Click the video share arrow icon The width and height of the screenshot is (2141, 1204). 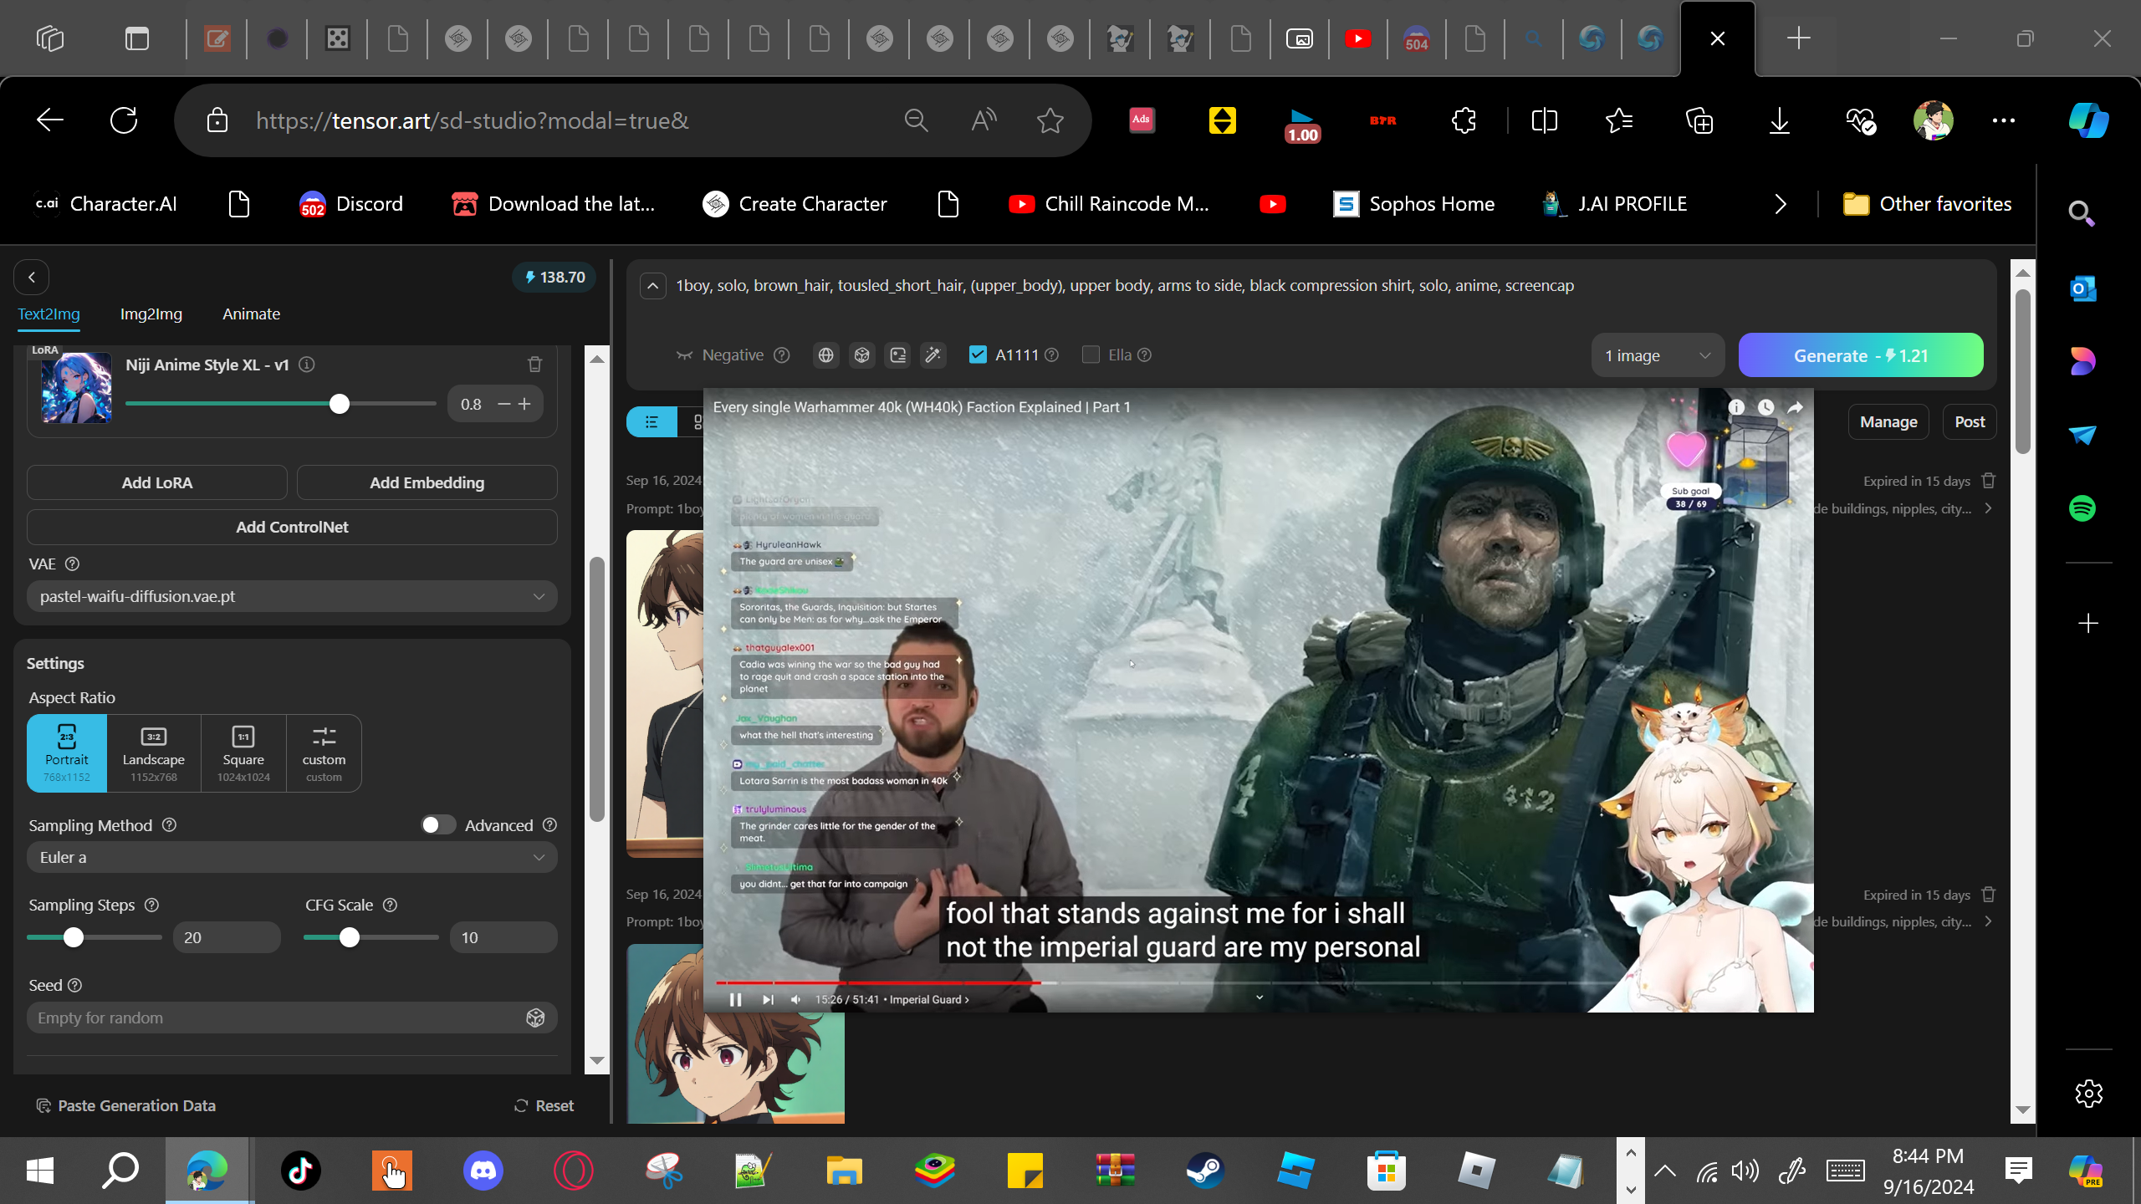(x=1796, y=407)
